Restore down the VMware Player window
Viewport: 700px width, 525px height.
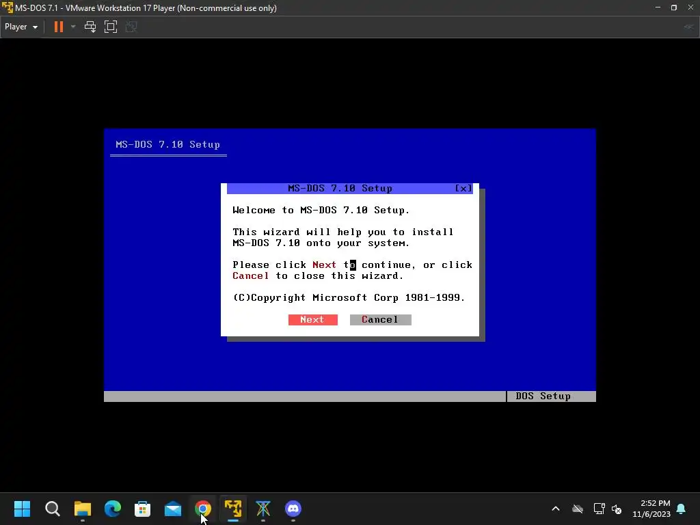[674, 8]
